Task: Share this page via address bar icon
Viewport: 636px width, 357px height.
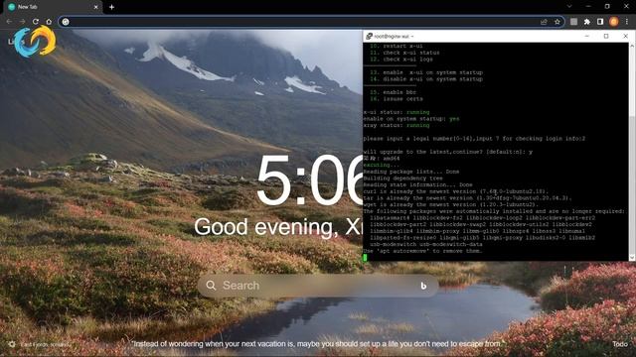Action: [544, 22]
